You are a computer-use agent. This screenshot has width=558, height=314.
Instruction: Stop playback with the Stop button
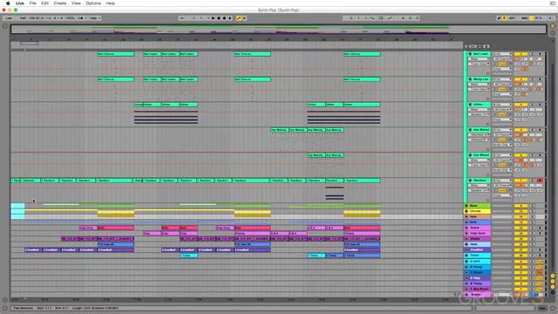click(219, 18)
